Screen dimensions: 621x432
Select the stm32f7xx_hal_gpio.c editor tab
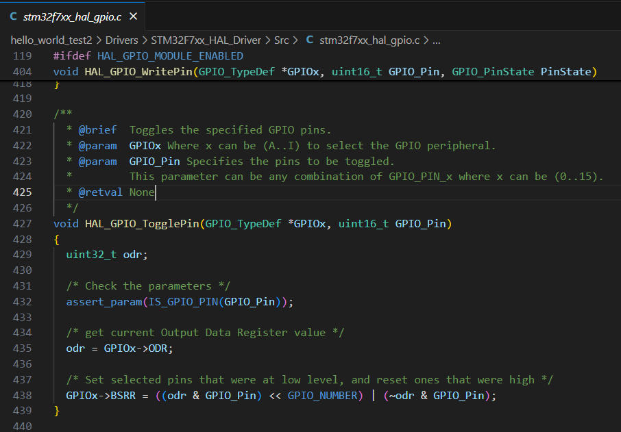click(x=73, y=16)
